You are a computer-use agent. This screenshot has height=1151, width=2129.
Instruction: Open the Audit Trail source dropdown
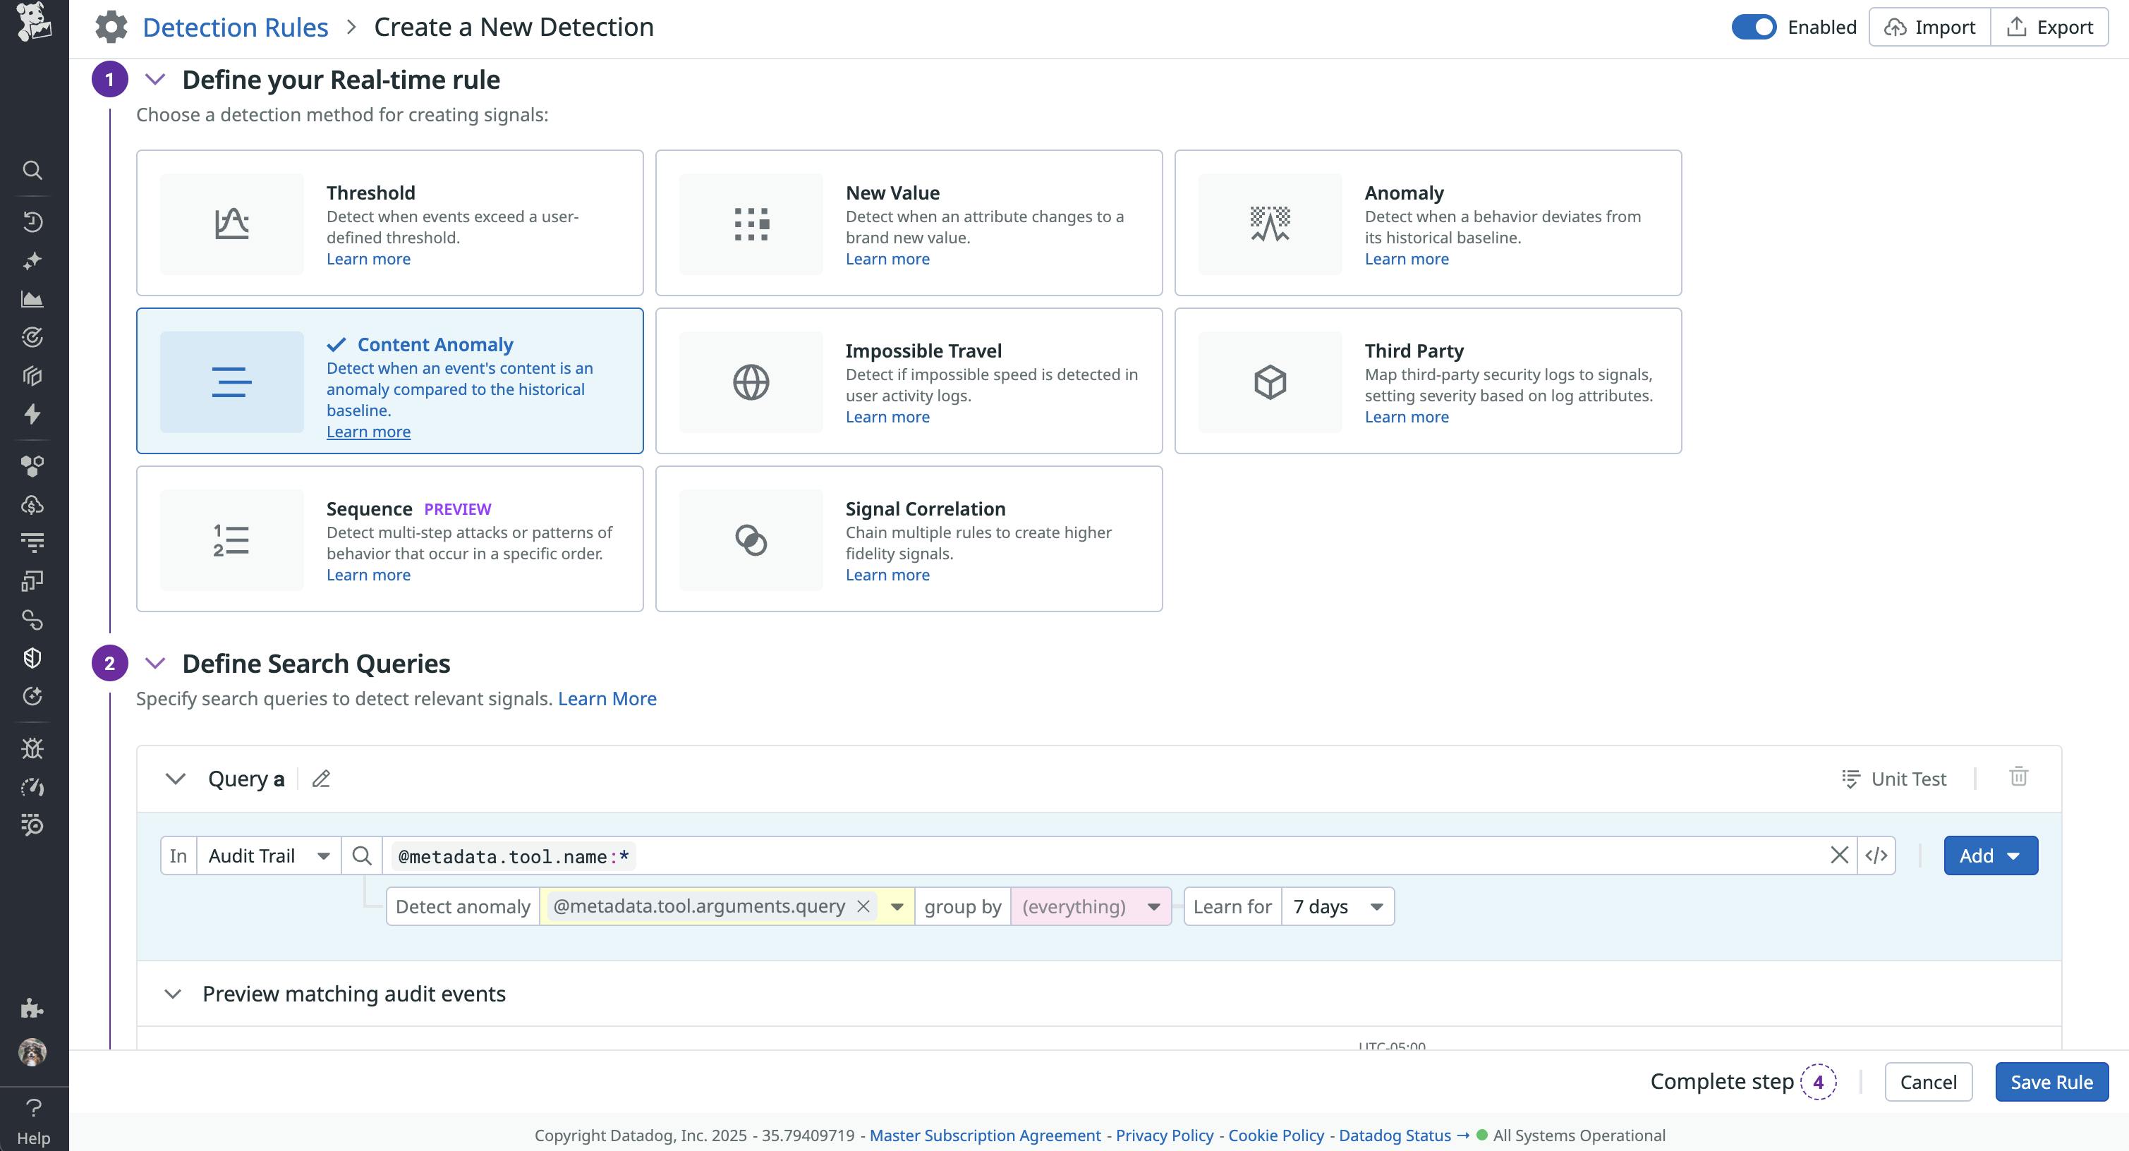[267, 855]
